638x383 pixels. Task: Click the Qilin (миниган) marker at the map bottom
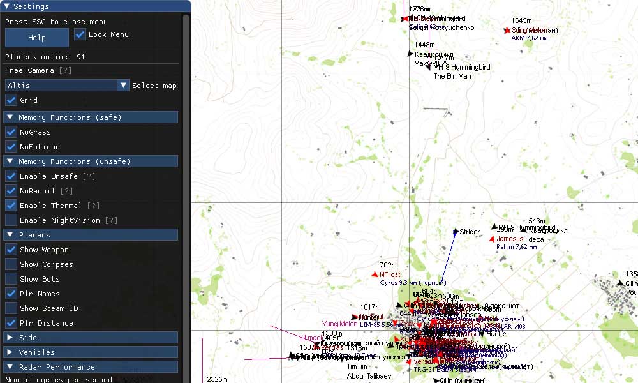[436, 380]
